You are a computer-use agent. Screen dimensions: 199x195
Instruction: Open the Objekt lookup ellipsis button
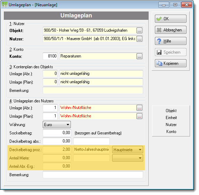pos(139,31)
